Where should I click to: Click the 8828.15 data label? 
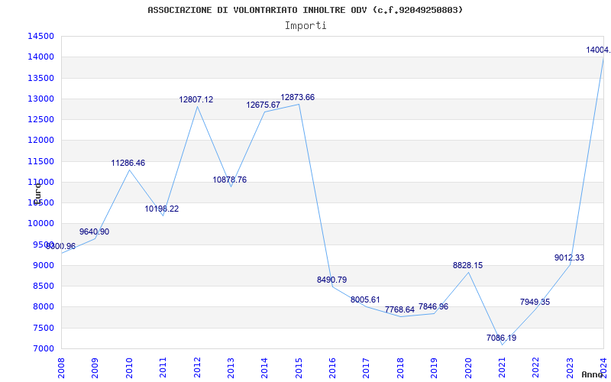pos(467,265)
